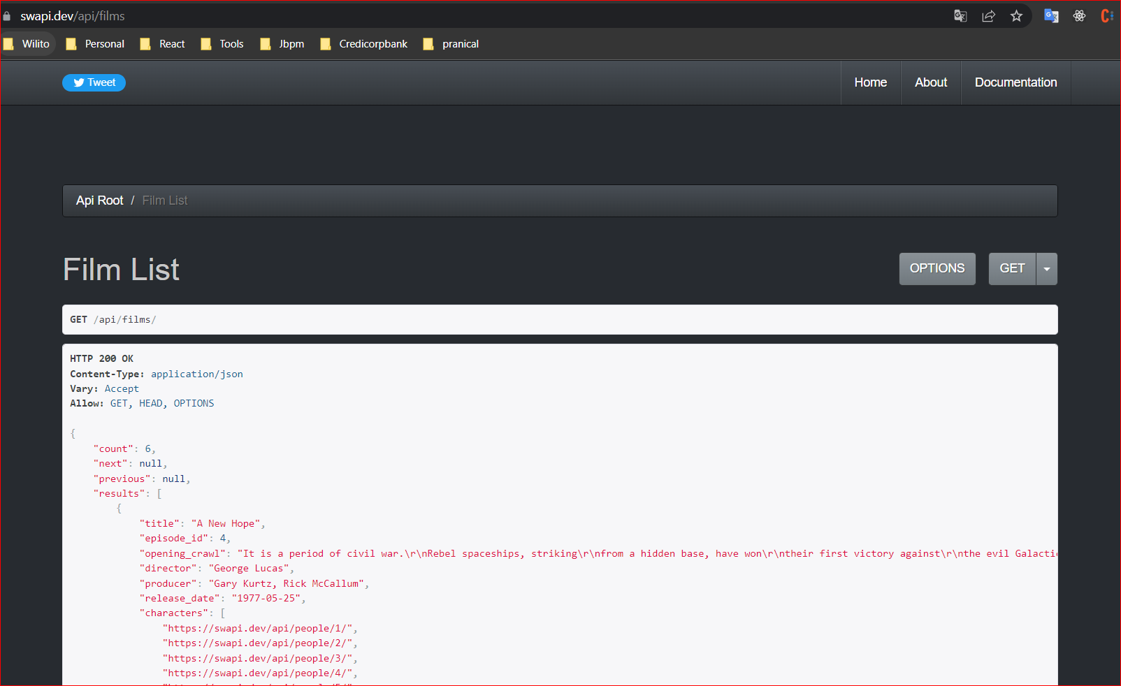
Task: Click the "A New Hope" title value
Action: coord(226,524)
